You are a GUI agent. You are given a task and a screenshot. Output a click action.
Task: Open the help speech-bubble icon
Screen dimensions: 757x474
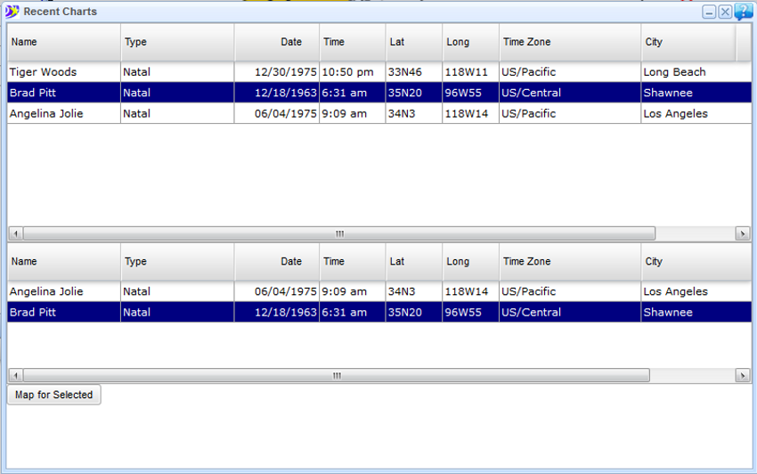pos(744,12)
